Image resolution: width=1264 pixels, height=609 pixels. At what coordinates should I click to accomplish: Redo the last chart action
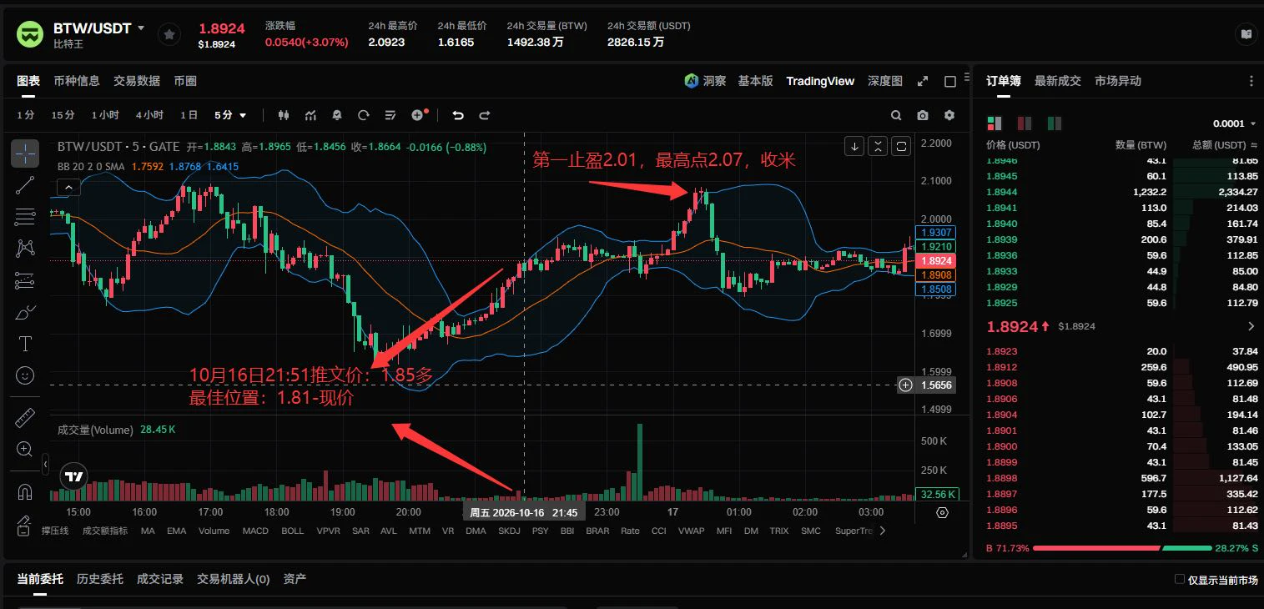point(484,115)
